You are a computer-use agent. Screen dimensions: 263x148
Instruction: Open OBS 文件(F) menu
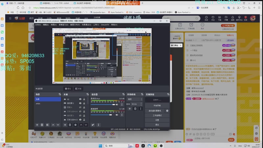point(38,25)
